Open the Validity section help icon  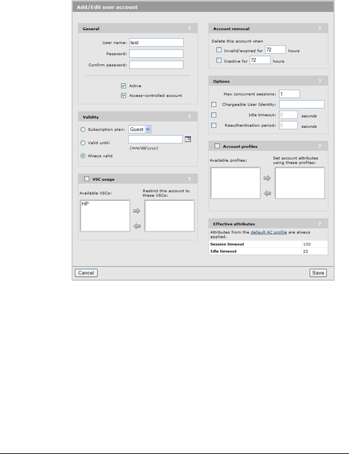189,117
